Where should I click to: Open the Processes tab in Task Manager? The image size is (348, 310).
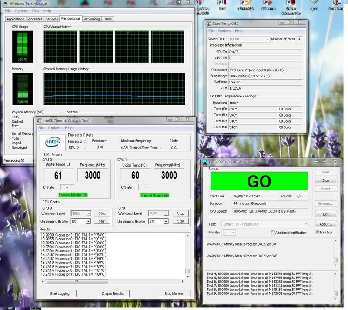[35, 19]
